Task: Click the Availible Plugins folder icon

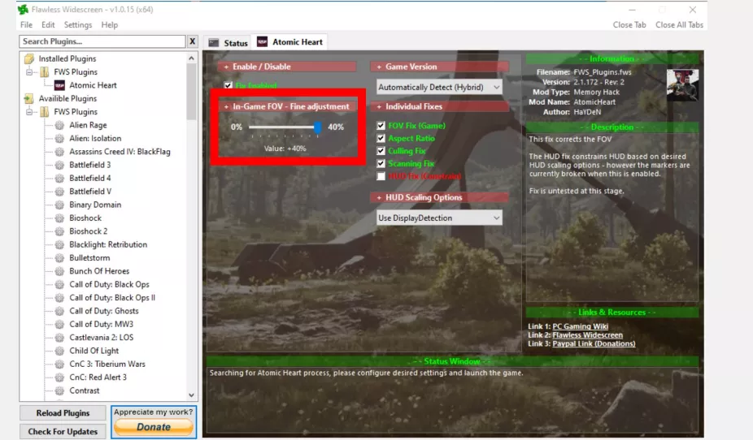Action: [28, 98]
